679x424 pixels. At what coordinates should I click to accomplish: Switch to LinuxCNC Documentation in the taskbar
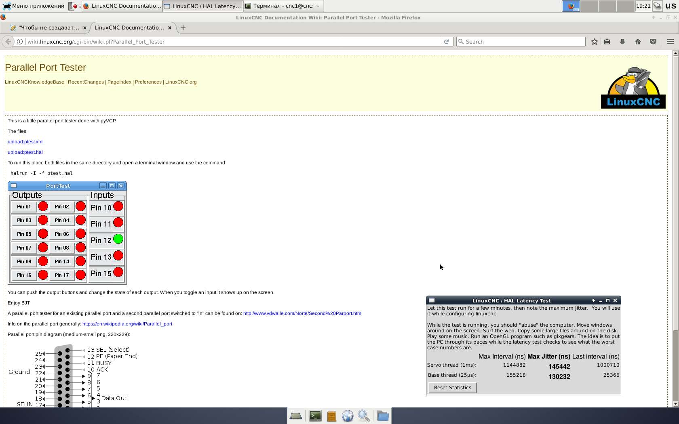point(122,6)
